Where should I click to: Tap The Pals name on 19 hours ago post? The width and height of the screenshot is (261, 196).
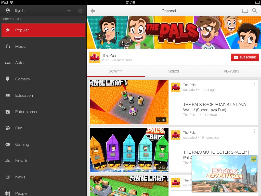[189, 132]
